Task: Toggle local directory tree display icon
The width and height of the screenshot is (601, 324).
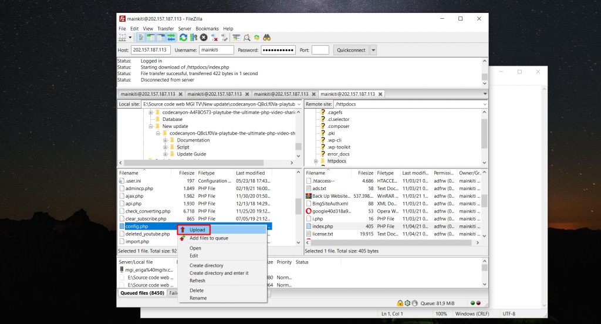Action: [x=151, y=38]
